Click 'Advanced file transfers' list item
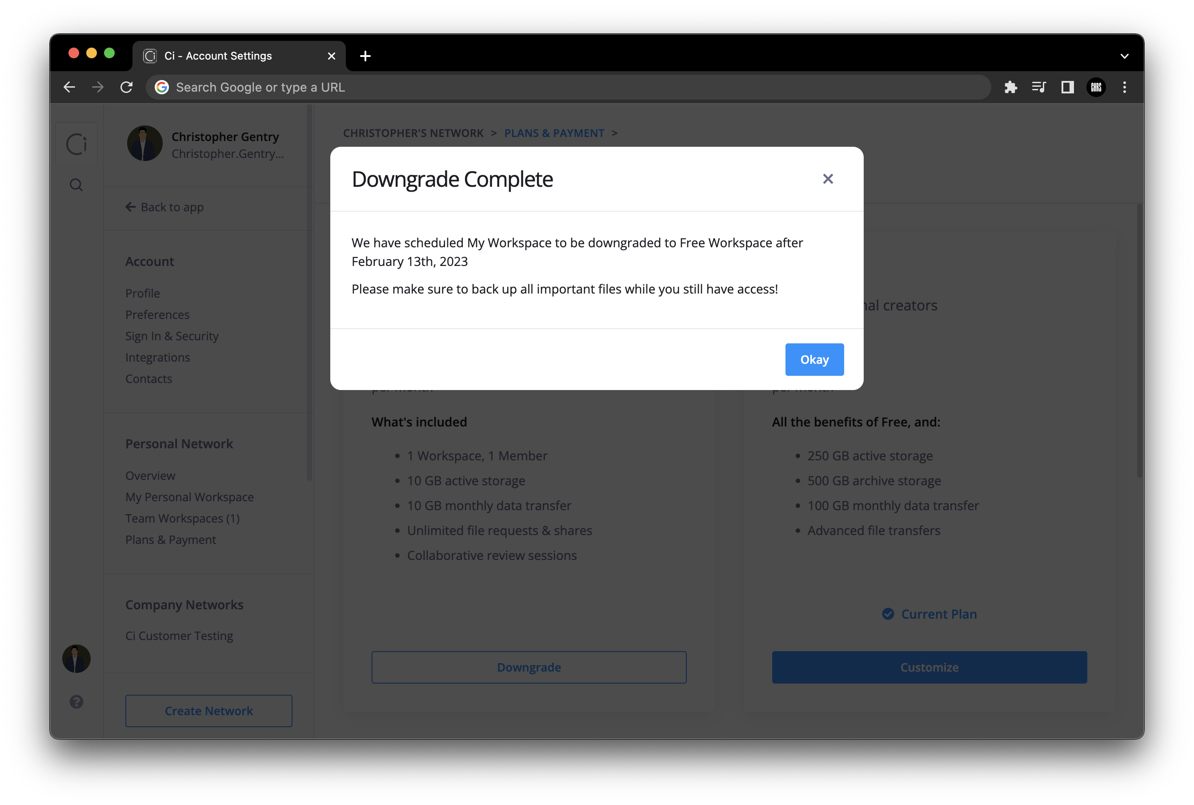This screenshot has width=1194, height=805. point(874,530)
